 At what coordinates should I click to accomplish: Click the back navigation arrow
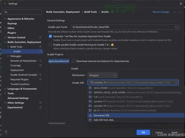(176, 12)
